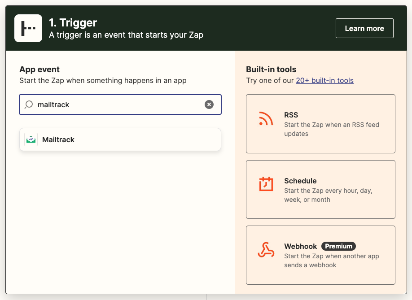Click the Schedule calendar icon

(x=266, y=184)
